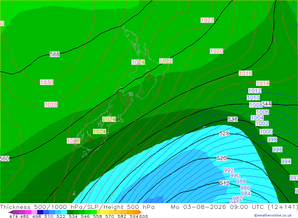Select the 986 isobar label
The image size is (298, 218).
[245, 188]
